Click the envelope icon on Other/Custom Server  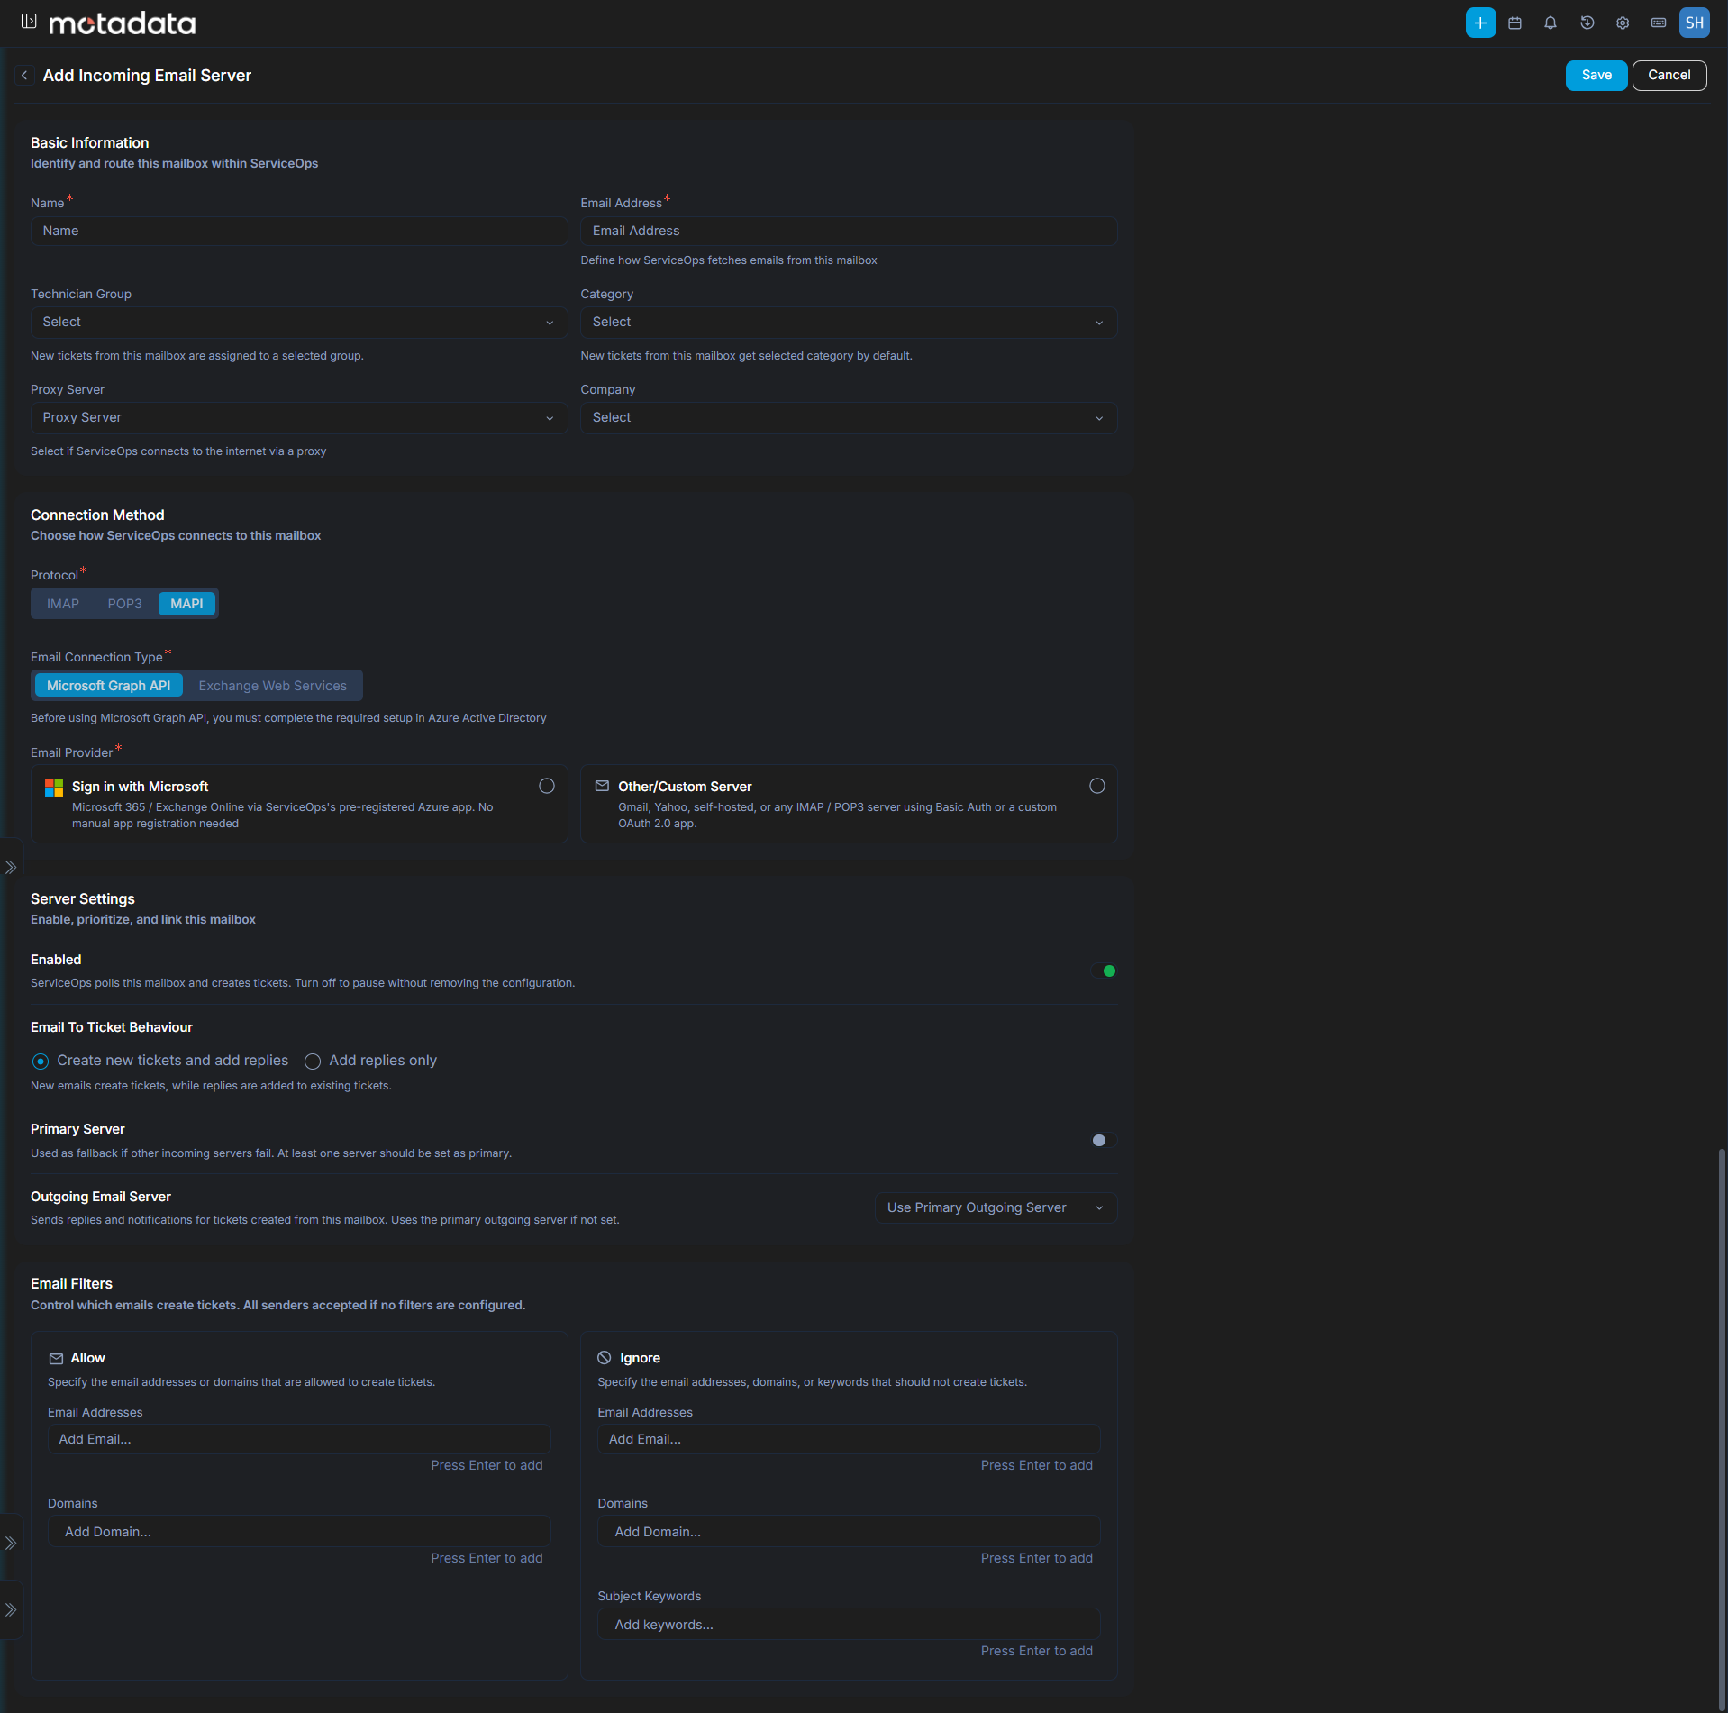(602, 786)
